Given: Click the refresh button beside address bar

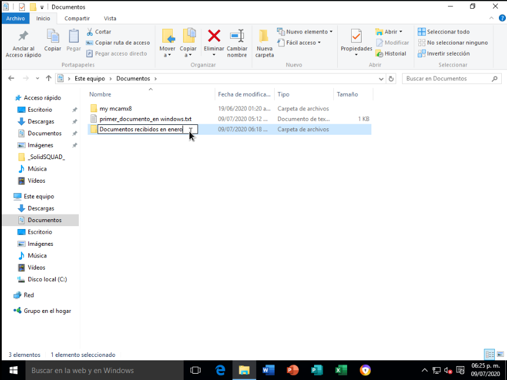Looking at the screenshot, I should pos(392,79).
